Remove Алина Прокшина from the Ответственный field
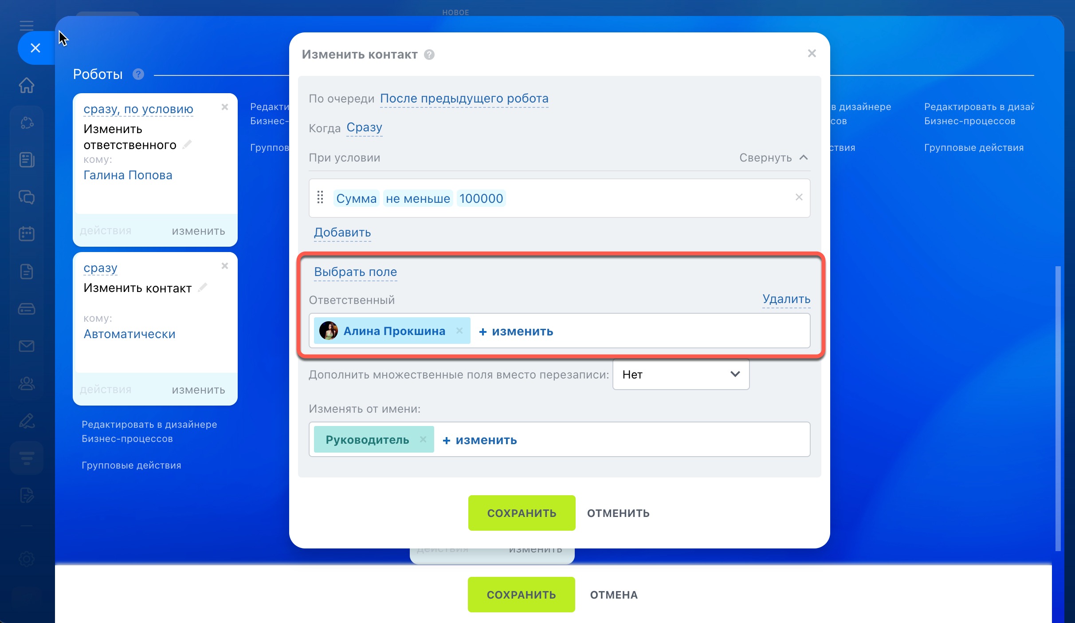Viewport: 1075px width, 623px height. click(x=459, y=331)
